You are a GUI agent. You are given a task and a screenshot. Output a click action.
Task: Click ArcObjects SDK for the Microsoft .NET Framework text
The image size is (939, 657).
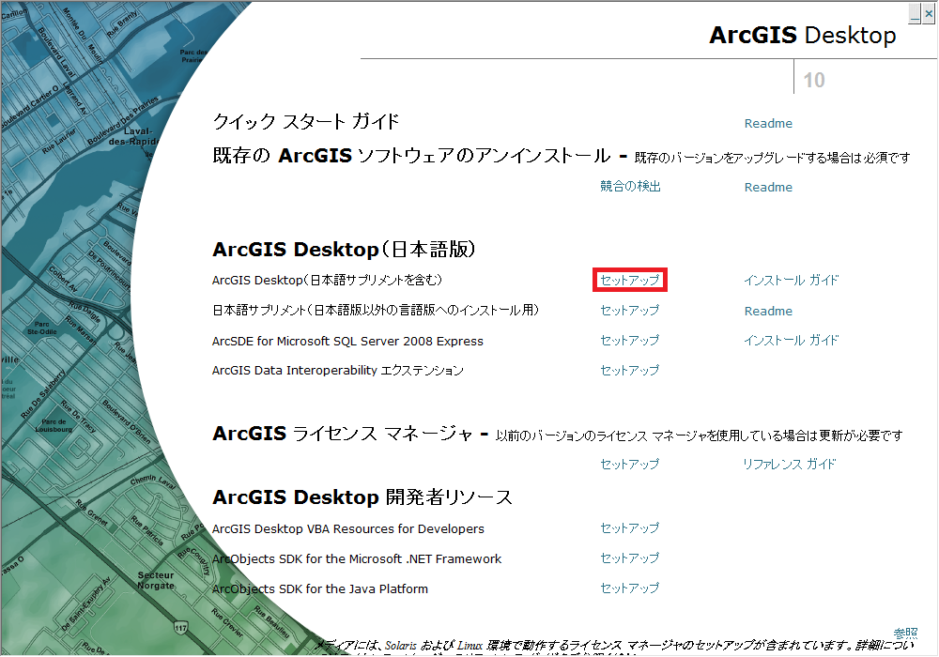pos(357,558)
